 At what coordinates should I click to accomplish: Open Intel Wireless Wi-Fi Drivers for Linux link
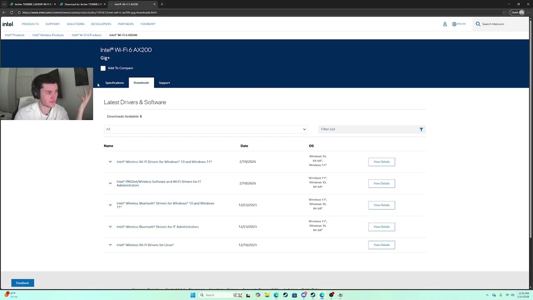145,245
